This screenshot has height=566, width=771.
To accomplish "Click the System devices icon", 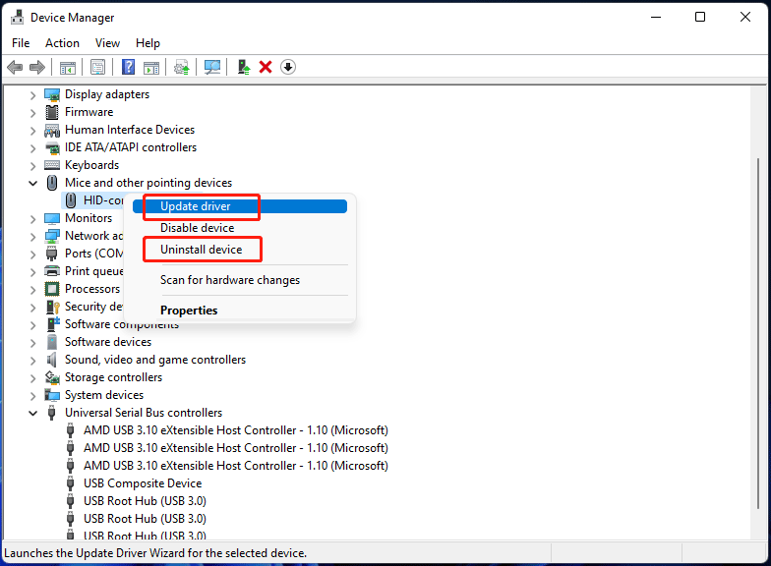I will point(52,395).
